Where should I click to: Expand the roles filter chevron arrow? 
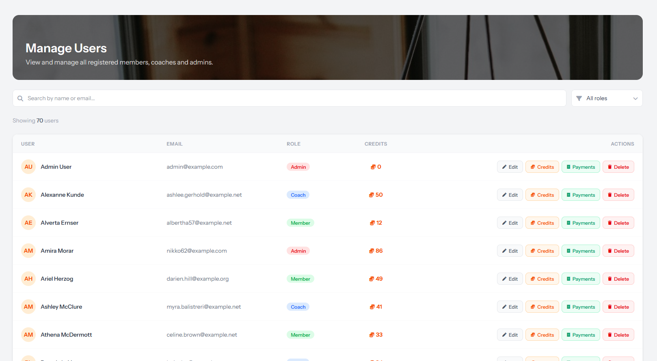635,99
